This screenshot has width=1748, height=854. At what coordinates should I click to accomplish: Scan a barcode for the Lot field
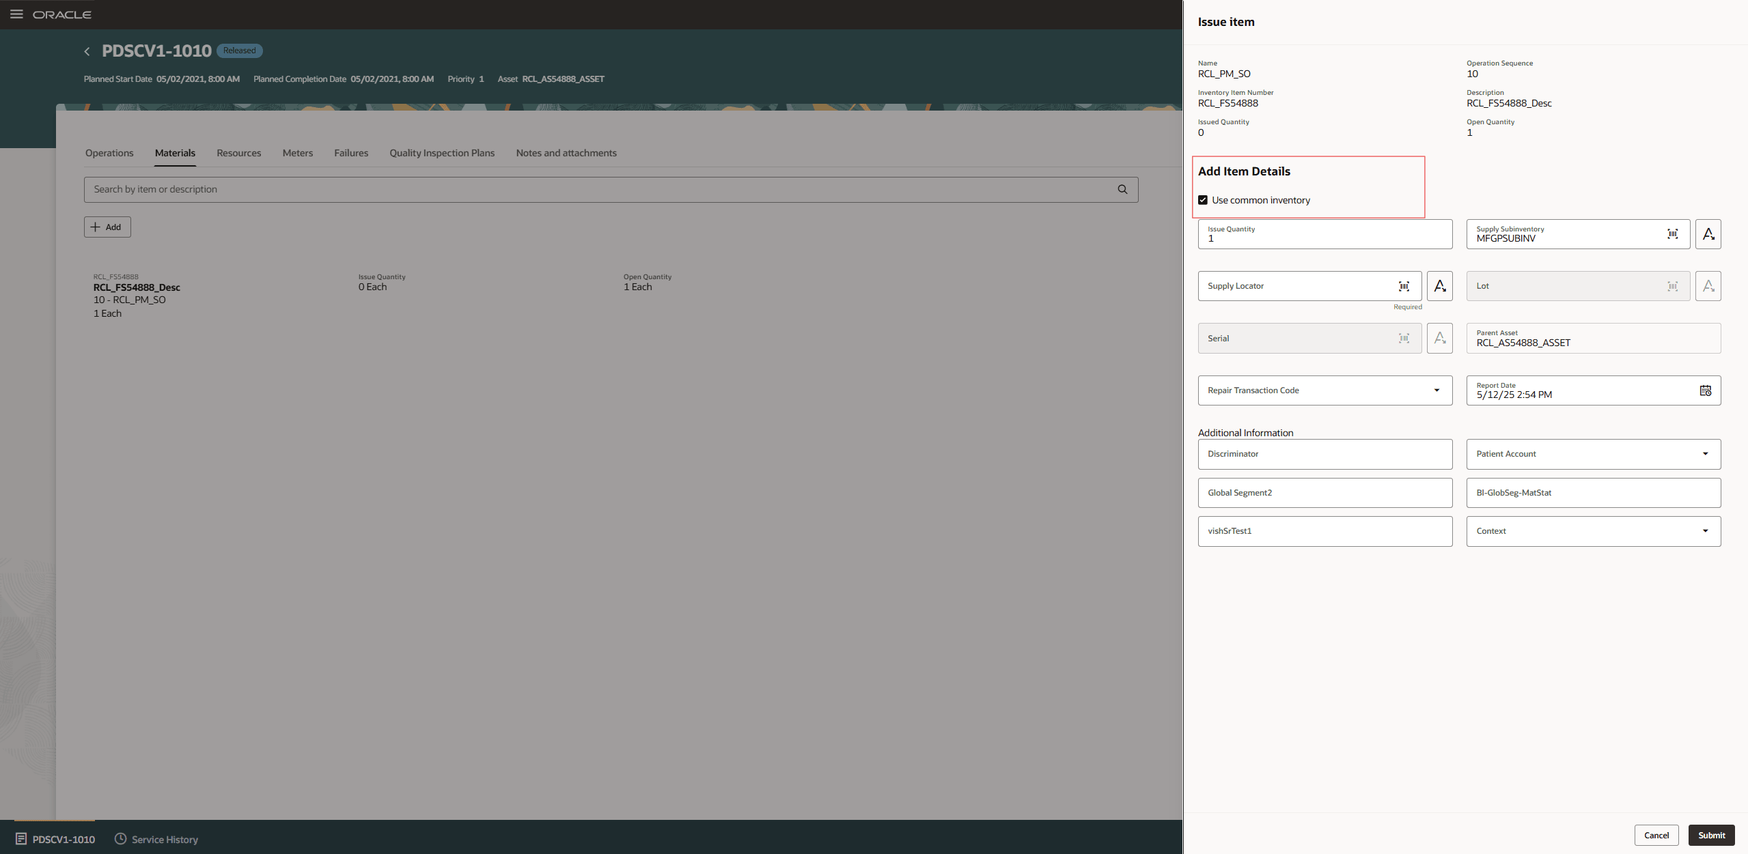1672,286
